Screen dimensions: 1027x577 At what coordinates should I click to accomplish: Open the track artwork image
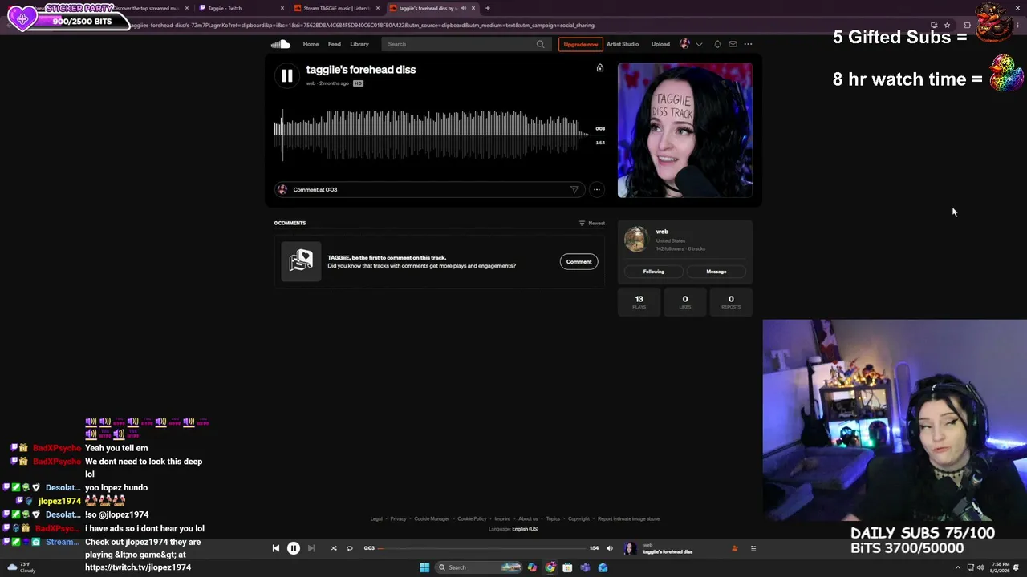685,130
